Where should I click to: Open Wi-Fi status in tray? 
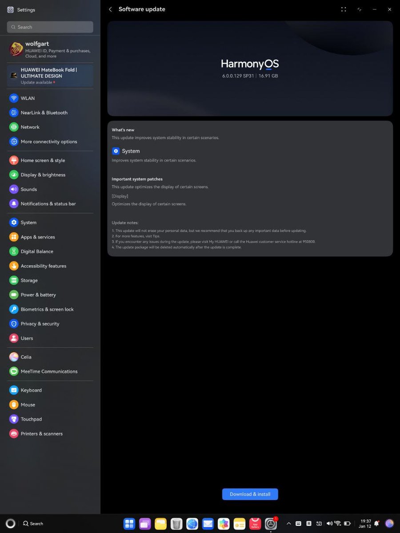click(338, 524)
